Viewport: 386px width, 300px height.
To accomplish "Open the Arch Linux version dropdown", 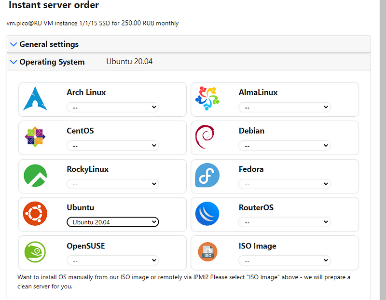I will pos(112,107).
